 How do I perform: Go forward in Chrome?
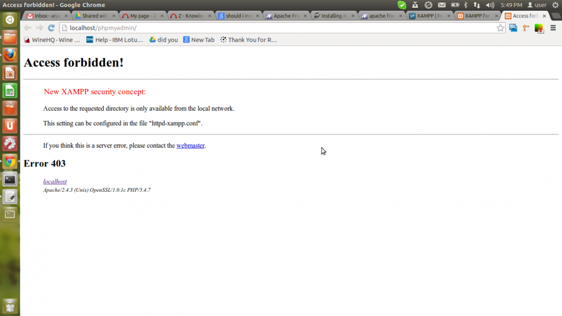39,28
